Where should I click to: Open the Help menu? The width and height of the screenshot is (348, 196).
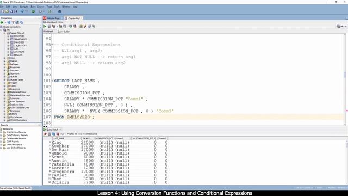tap(75, 7)
